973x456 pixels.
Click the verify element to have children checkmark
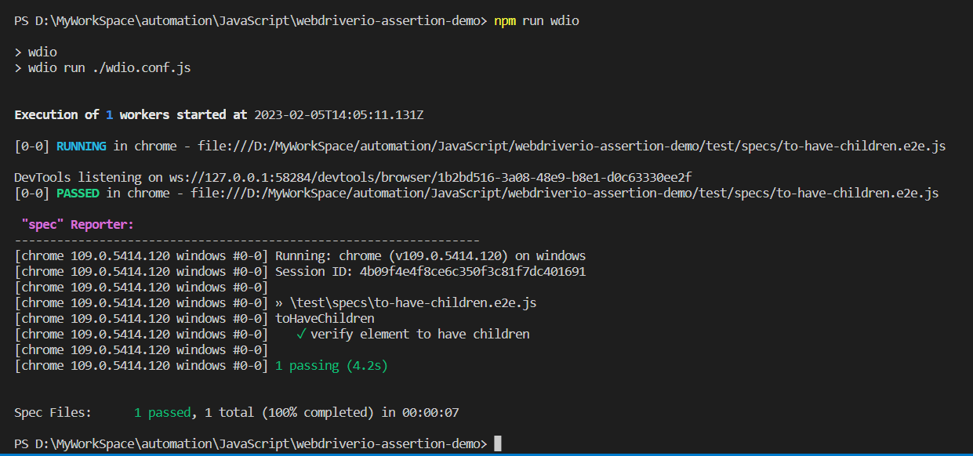coord(300,334)
